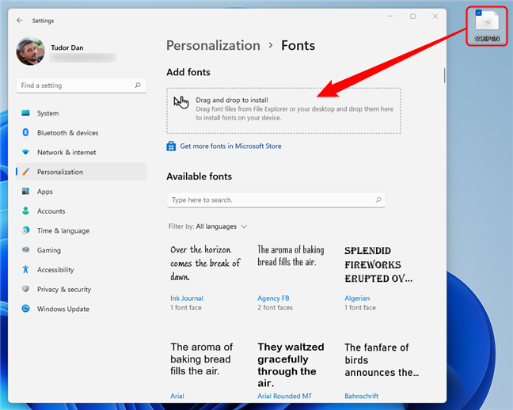Click the magnifier in Find a setting
The height and width of the screenshot is (410, 513).
[x=138, y=85]
